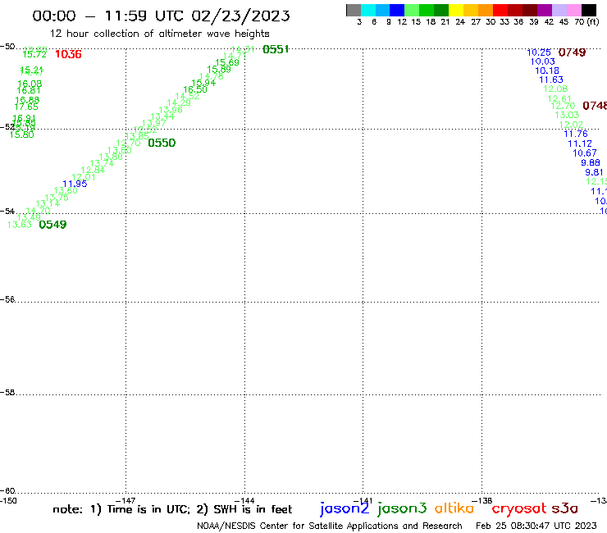
Task: Click the '-141' longitude axis label
Action: point(363,501)
